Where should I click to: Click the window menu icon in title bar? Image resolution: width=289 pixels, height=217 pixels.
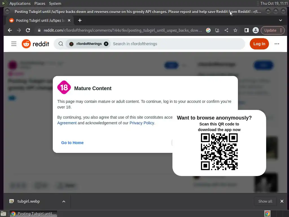[7, 11]
